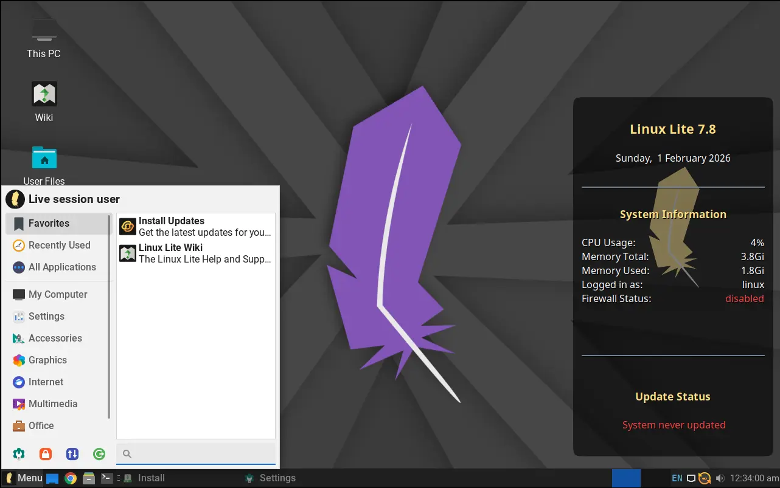Select the Recently Used menu category
The height and width of the screenshot is (488, 780).
[59, 246]
